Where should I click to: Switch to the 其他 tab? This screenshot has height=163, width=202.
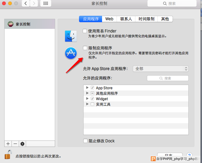[165, 19]
